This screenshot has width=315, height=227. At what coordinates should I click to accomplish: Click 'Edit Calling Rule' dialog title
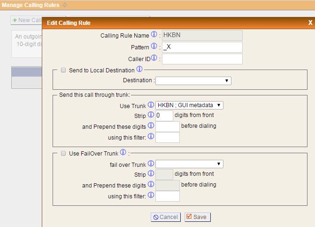coord(69,23)
